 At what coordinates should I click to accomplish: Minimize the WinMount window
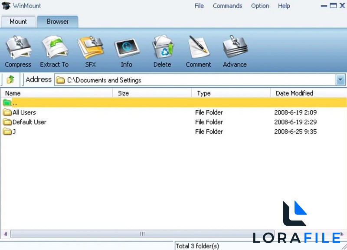(x=324, y=6)
